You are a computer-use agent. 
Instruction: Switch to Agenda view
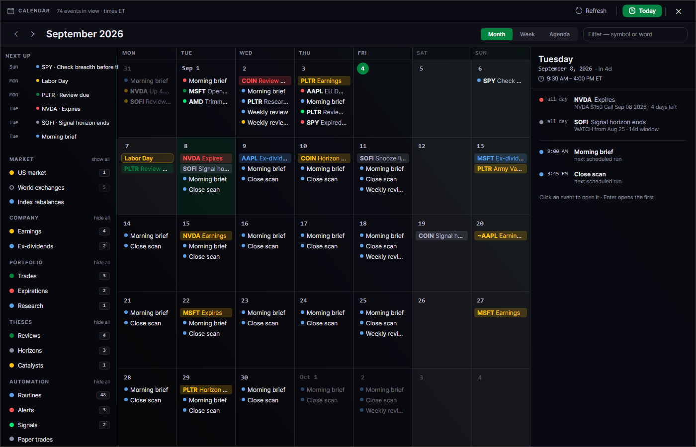tap(559, 34)
